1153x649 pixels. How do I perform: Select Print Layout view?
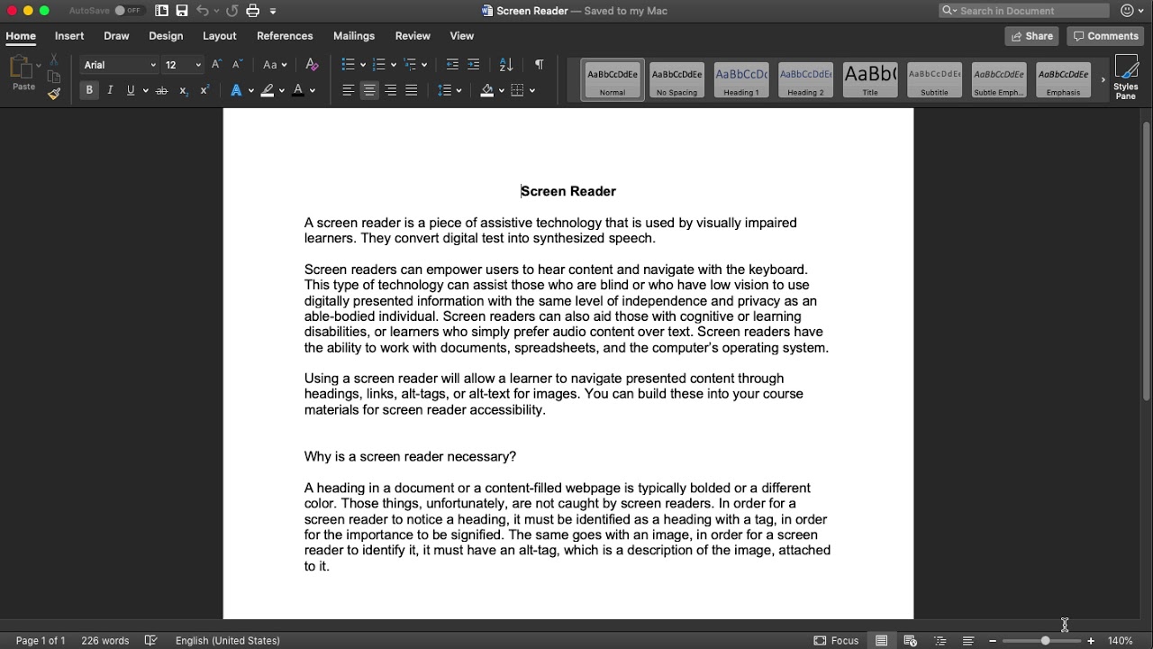point(882,641)
